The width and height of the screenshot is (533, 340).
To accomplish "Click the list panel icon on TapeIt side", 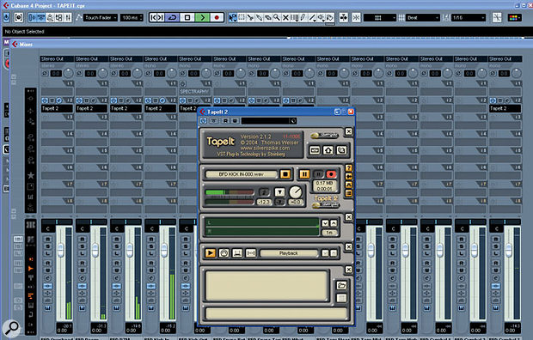I will point(349,193).
